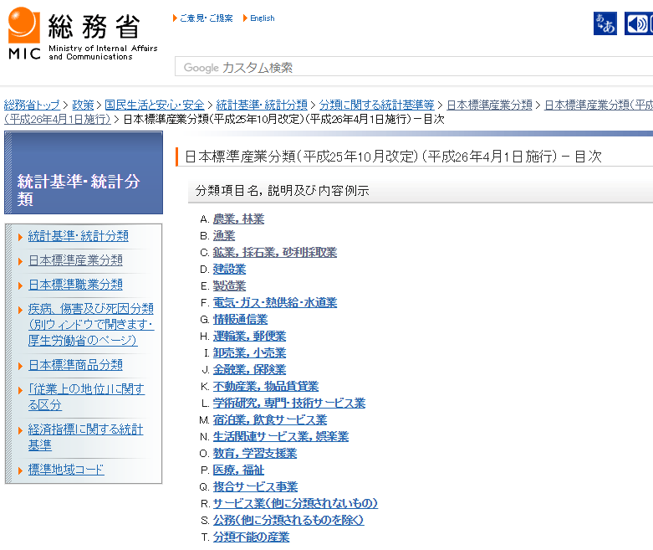Open category S 公務(他に分類されるものを除く)
Viewport: 653px width, 550px height.
tap(288, 520)
